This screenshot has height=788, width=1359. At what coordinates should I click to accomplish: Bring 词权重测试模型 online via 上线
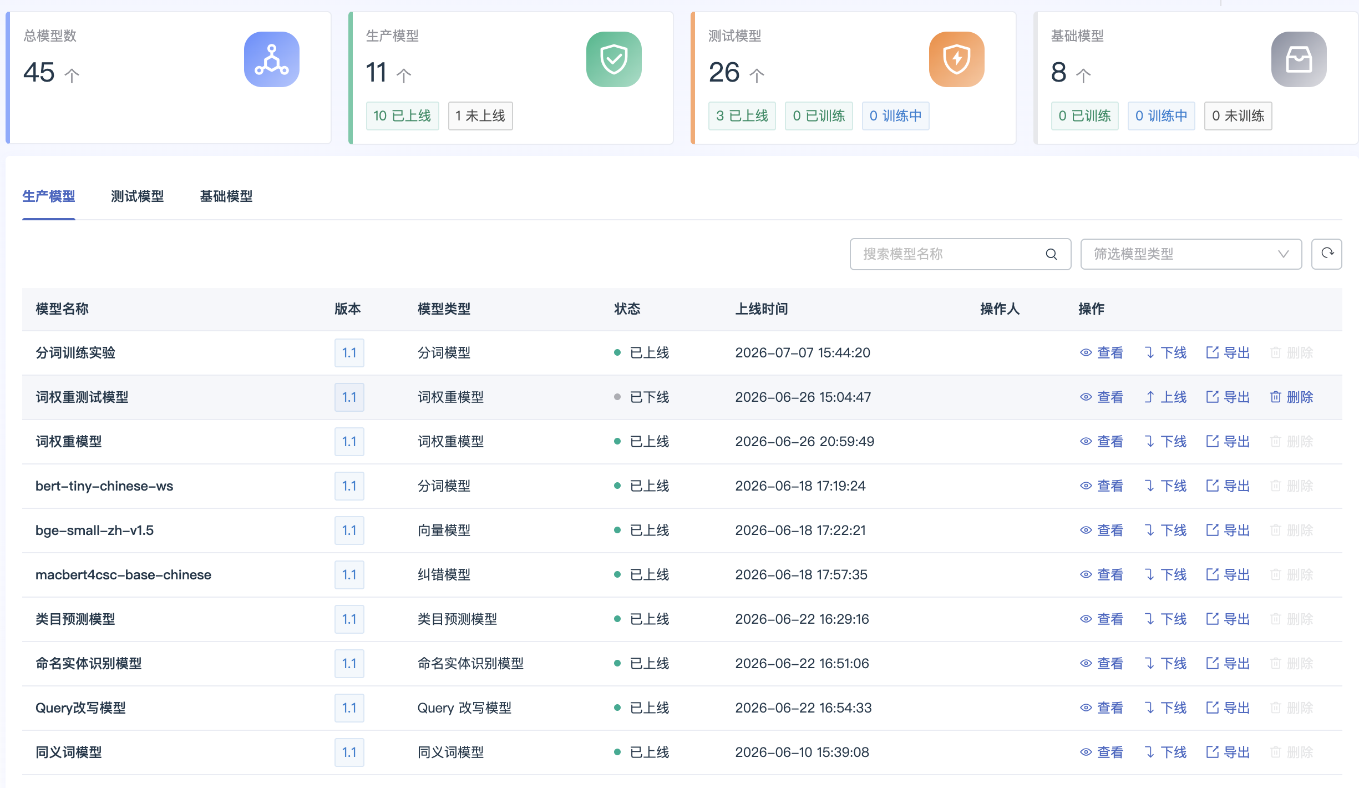click(1165, 397)
